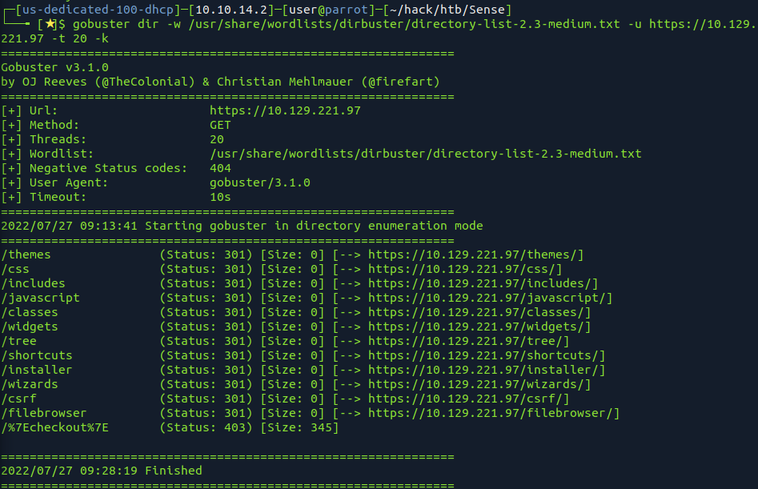Image resolution: width=758 pixels, height=489 pixels.
Task: Click the /tree/ redirect URL
Action: [465, 341]
